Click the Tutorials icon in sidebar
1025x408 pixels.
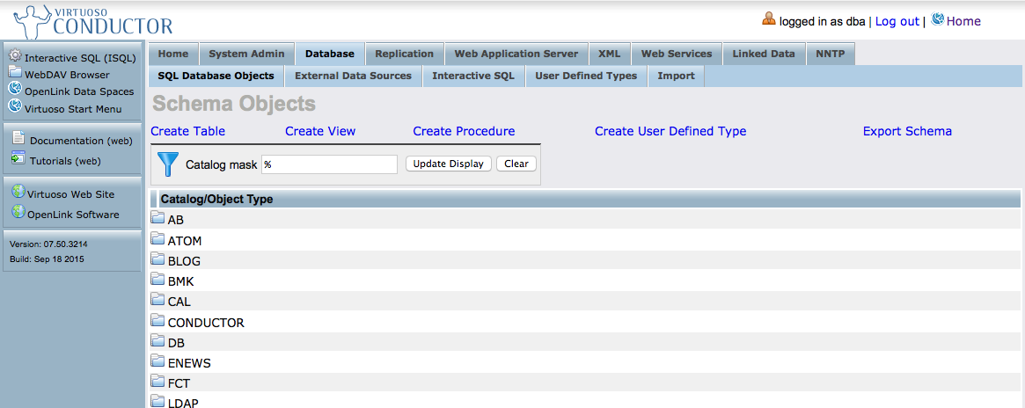tap(18, 158)
